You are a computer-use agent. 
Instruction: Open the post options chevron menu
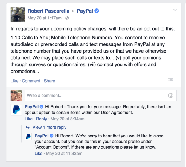[175, 10]
